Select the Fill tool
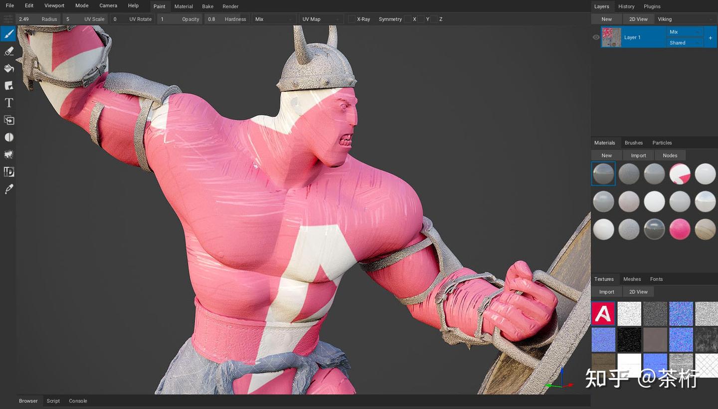 (7, 68)
